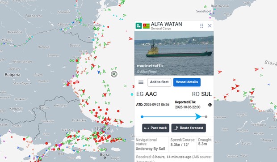Click the Istanbul city label
Image resolution: width=277 pixels, height=162 pixels.
(102, 128)
